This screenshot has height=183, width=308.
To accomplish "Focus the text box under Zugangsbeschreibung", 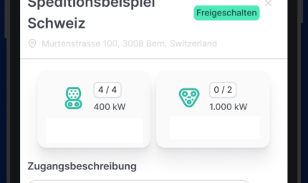I will coord(139,181).
